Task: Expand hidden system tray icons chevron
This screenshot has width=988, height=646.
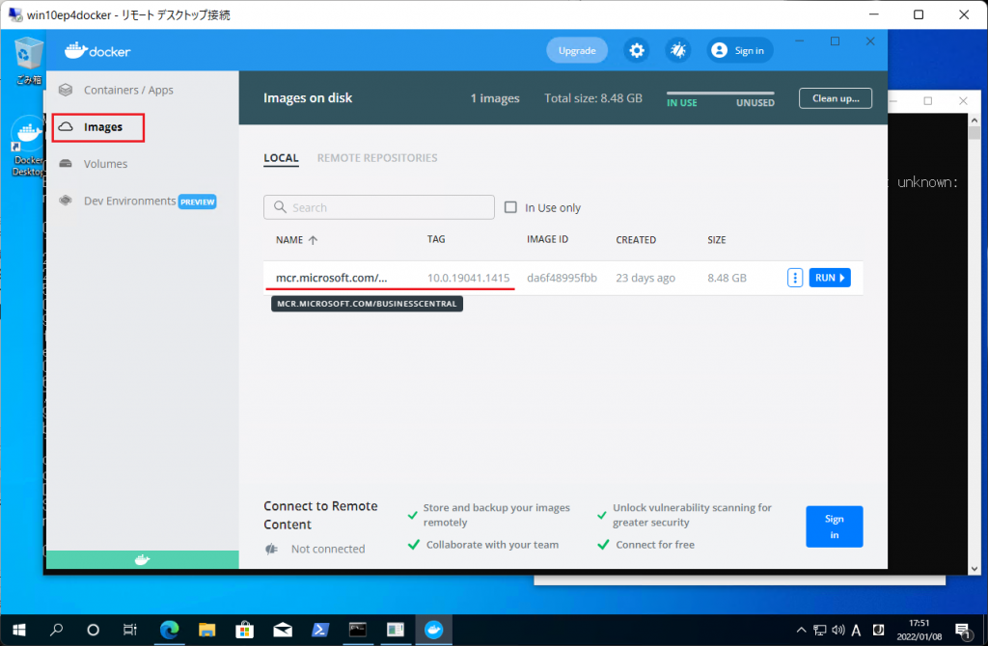Action: tap(801, 631)
